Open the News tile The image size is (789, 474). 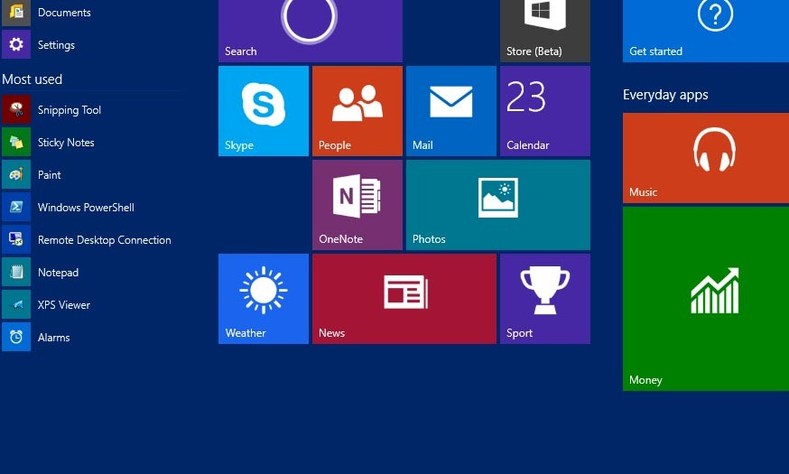404,298
